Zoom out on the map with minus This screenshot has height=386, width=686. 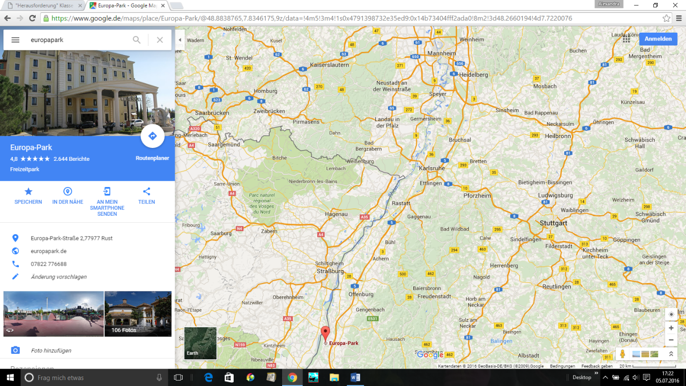pyautogui.click(x=671, y=340)
